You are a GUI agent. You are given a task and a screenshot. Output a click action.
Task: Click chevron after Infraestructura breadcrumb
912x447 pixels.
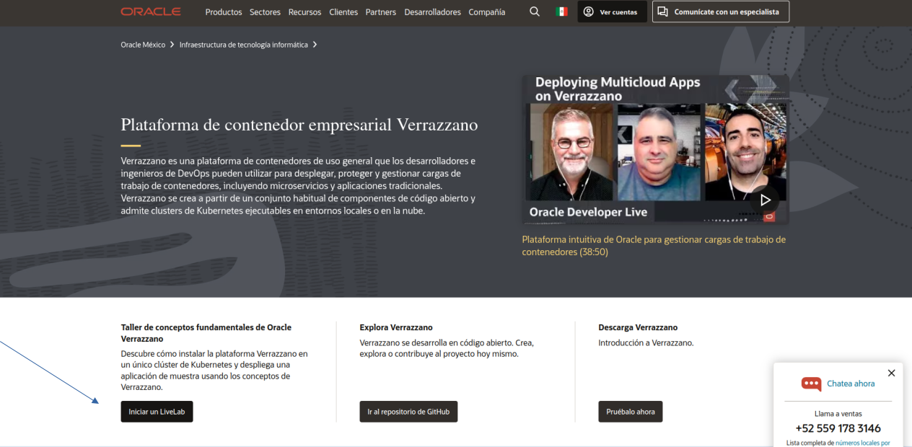[x=315, y=45]
